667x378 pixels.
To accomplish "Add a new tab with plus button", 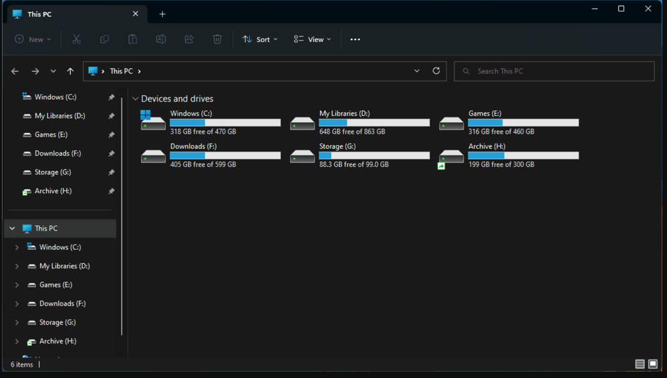I will 162,14.
